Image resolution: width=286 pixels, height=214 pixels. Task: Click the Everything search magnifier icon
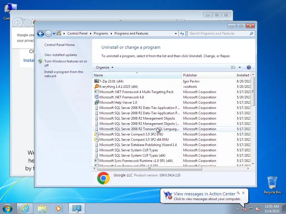tap(96, 86)
